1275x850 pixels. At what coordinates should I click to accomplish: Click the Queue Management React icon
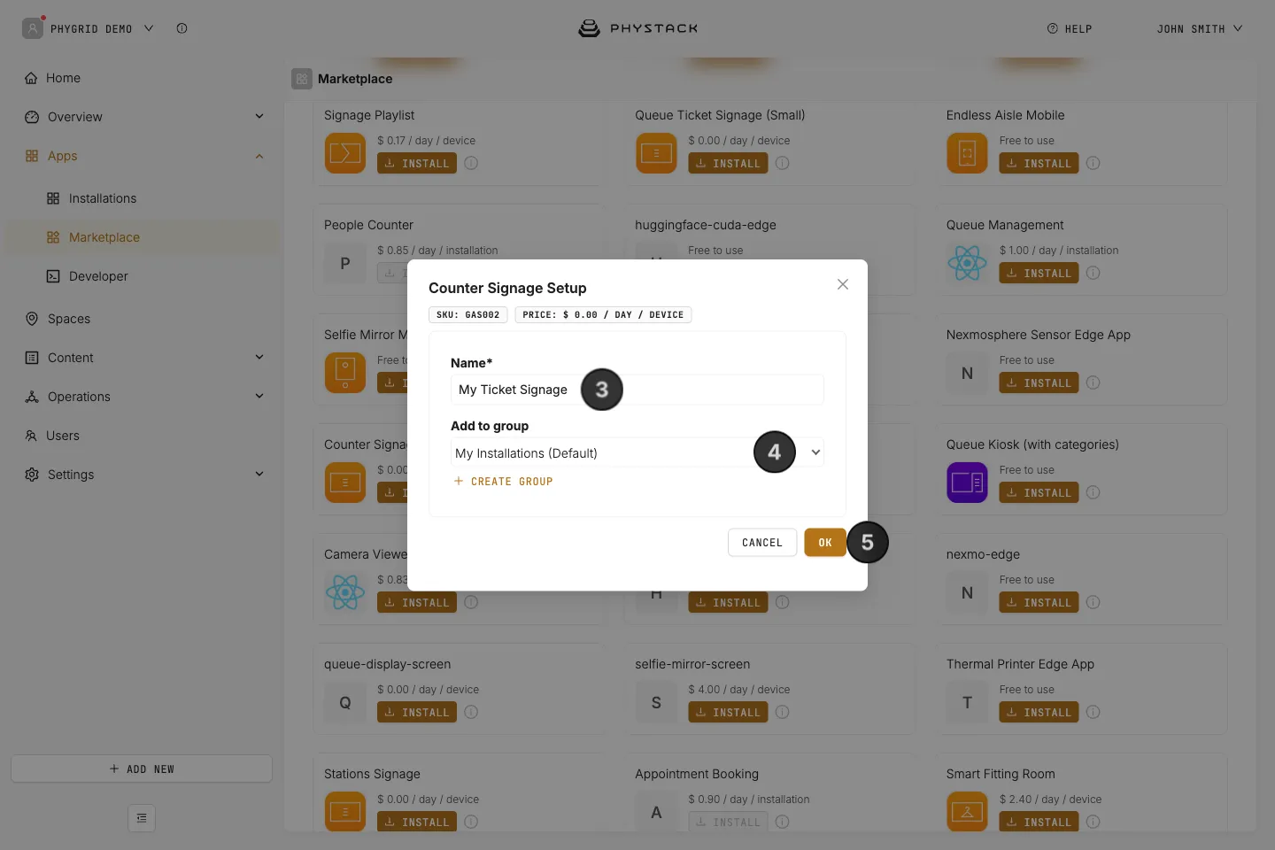click(967, 263)
